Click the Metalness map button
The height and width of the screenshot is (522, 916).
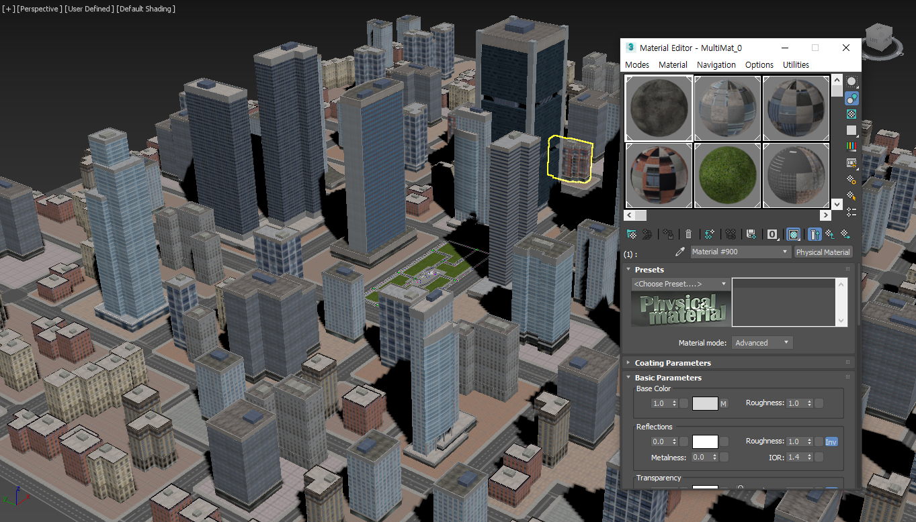tap(724, 458)
